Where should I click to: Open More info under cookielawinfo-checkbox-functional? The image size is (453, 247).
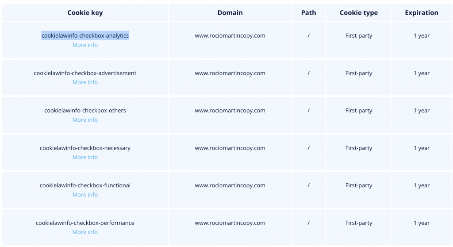point(85,195)
